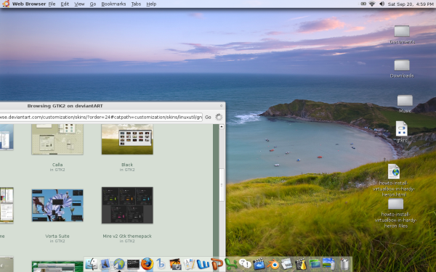Open Mire v2 dark preview thumbnail
This screenshot has height=272, width=436.
point(127,205)
